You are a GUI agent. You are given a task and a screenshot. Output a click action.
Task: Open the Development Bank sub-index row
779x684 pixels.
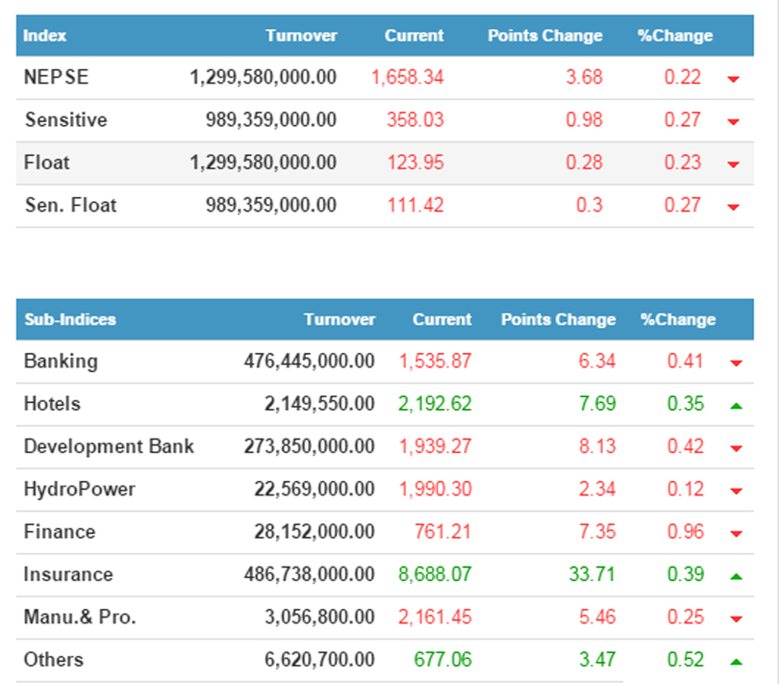pos(109,446)
